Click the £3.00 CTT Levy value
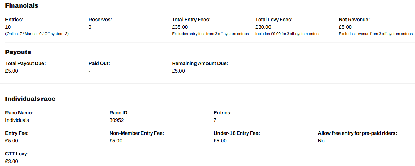The image size is (415, 166). click(12, 161)
